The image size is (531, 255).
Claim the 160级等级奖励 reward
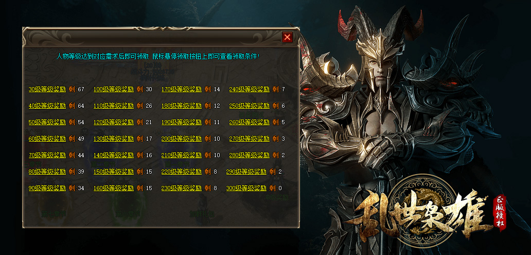tap(114, 188)
